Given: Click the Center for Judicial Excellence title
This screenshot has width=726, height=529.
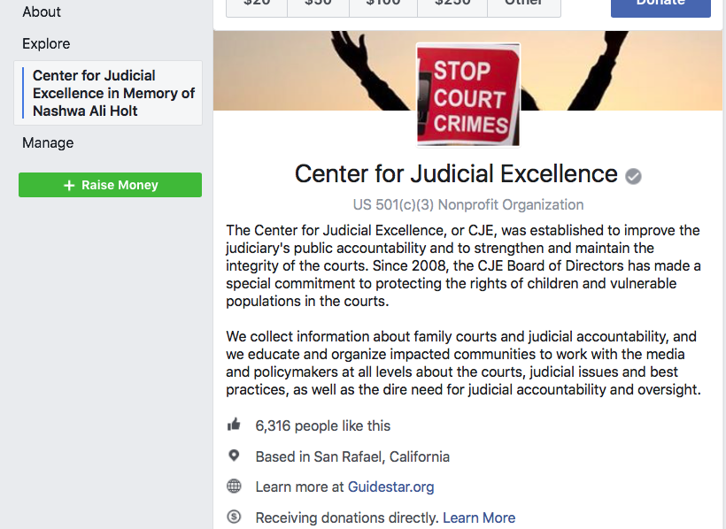Looking at the screenshot, I should 456,174.
